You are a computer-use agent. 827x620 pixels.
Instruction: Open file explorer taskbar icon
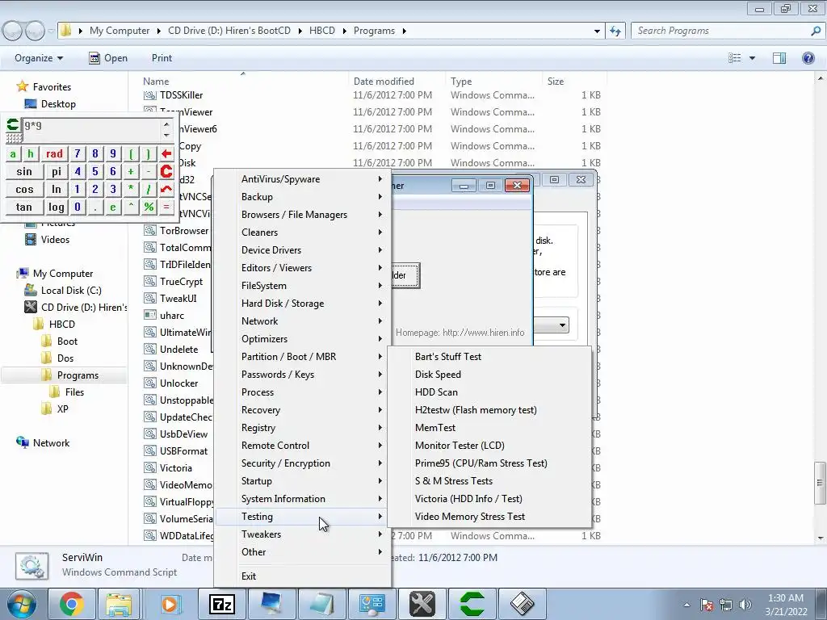119,604
